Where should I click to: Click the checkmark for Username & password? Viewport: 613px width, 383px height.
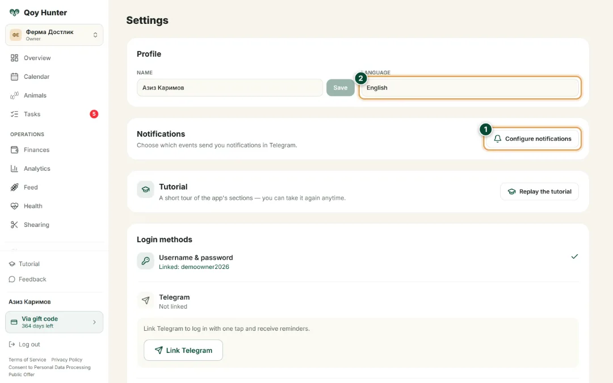574,256
